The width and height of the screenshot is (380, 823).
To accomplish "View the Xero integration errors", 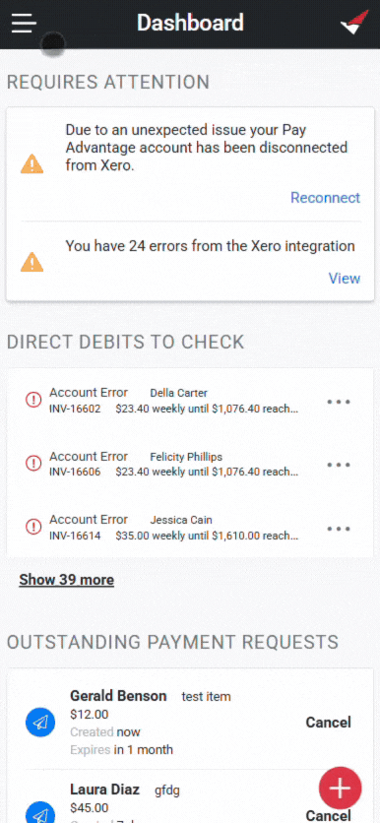I will (345, 279).
